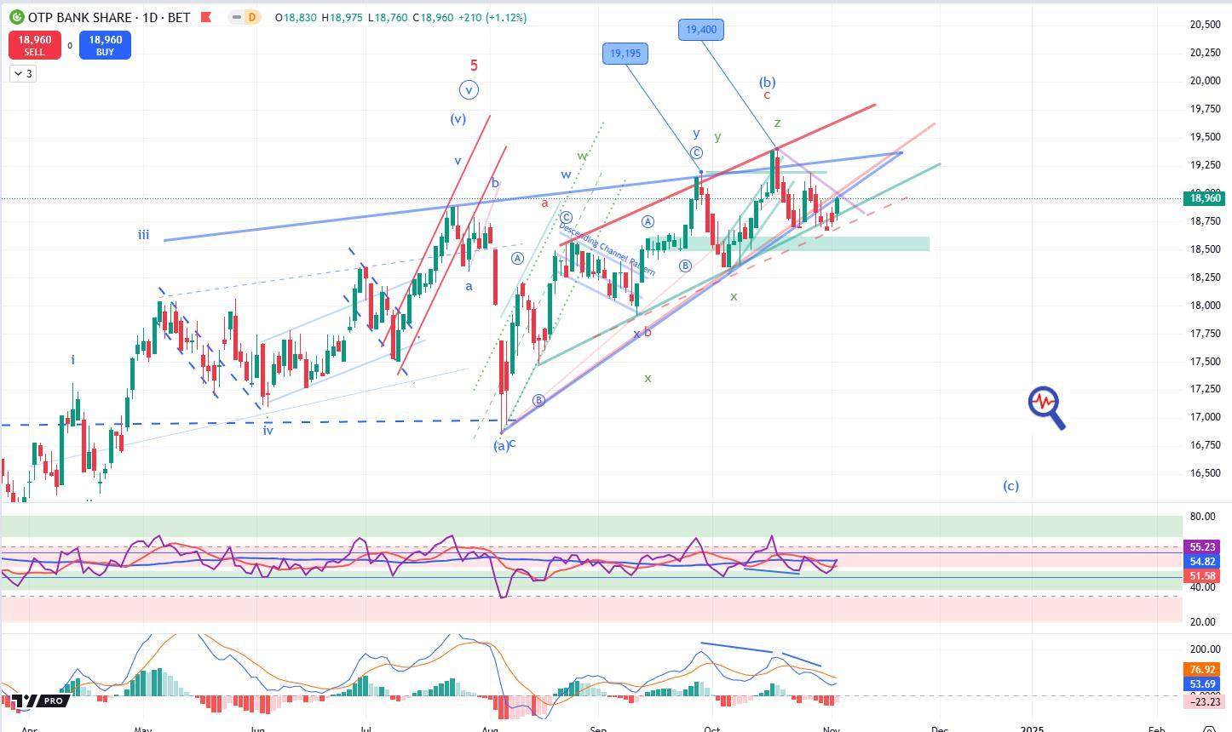Click the orange 76.92 indicator value label
The image size is (1232, 732).
point(1201,670)
